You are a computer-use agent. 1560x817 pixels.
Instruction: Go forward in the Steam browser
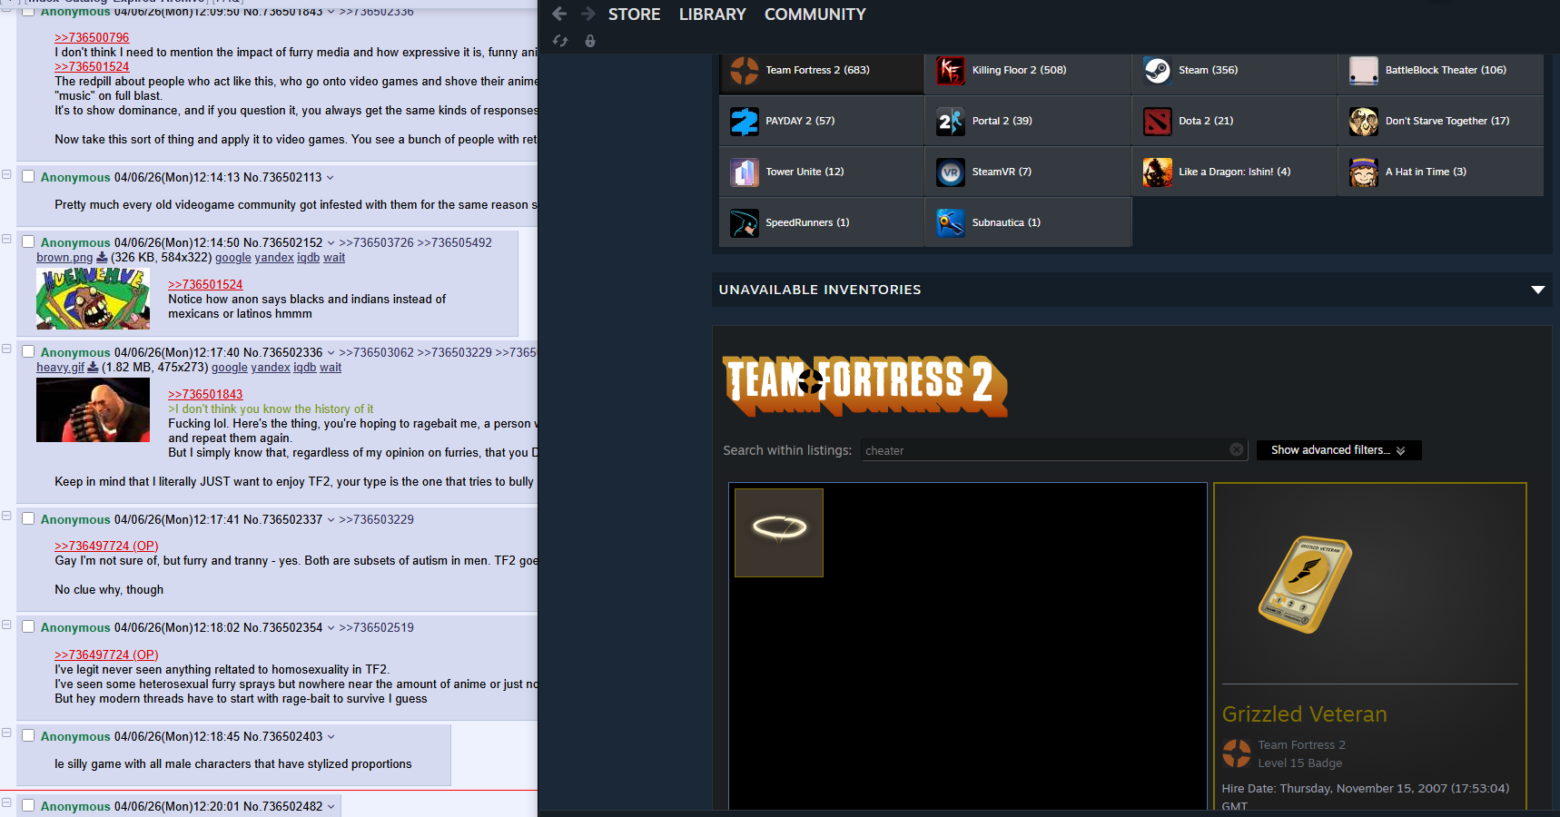click(588, 14)
